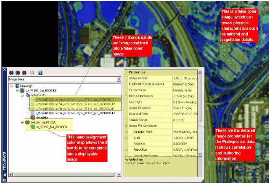Click the Metadata node icon
Screen dimensions: 270x184
pos(32,118)
